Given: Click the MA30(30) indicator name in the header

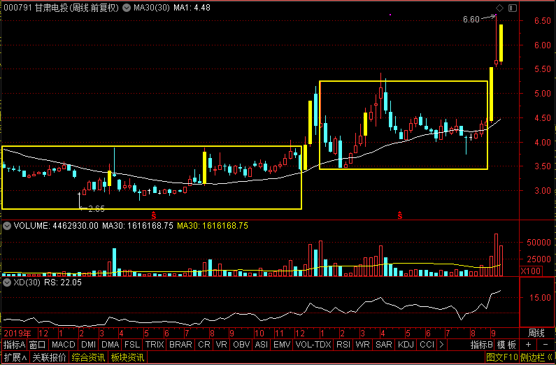Looking at the screenshot, I should click(151, 8).
